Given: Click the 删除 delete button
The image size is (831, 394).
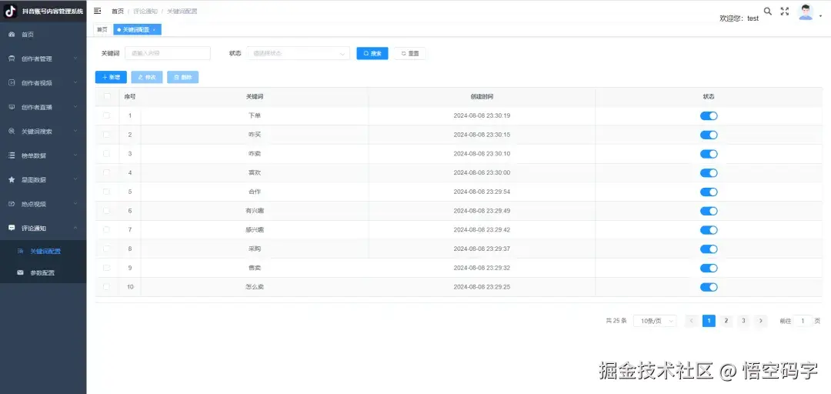Looking at the screenshot, I should click(183, 78).
